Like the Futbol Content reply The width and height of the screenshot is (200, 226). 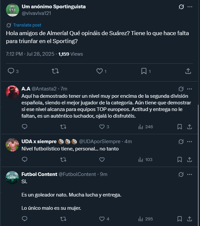pyautogui.click(x=102, y=219)
